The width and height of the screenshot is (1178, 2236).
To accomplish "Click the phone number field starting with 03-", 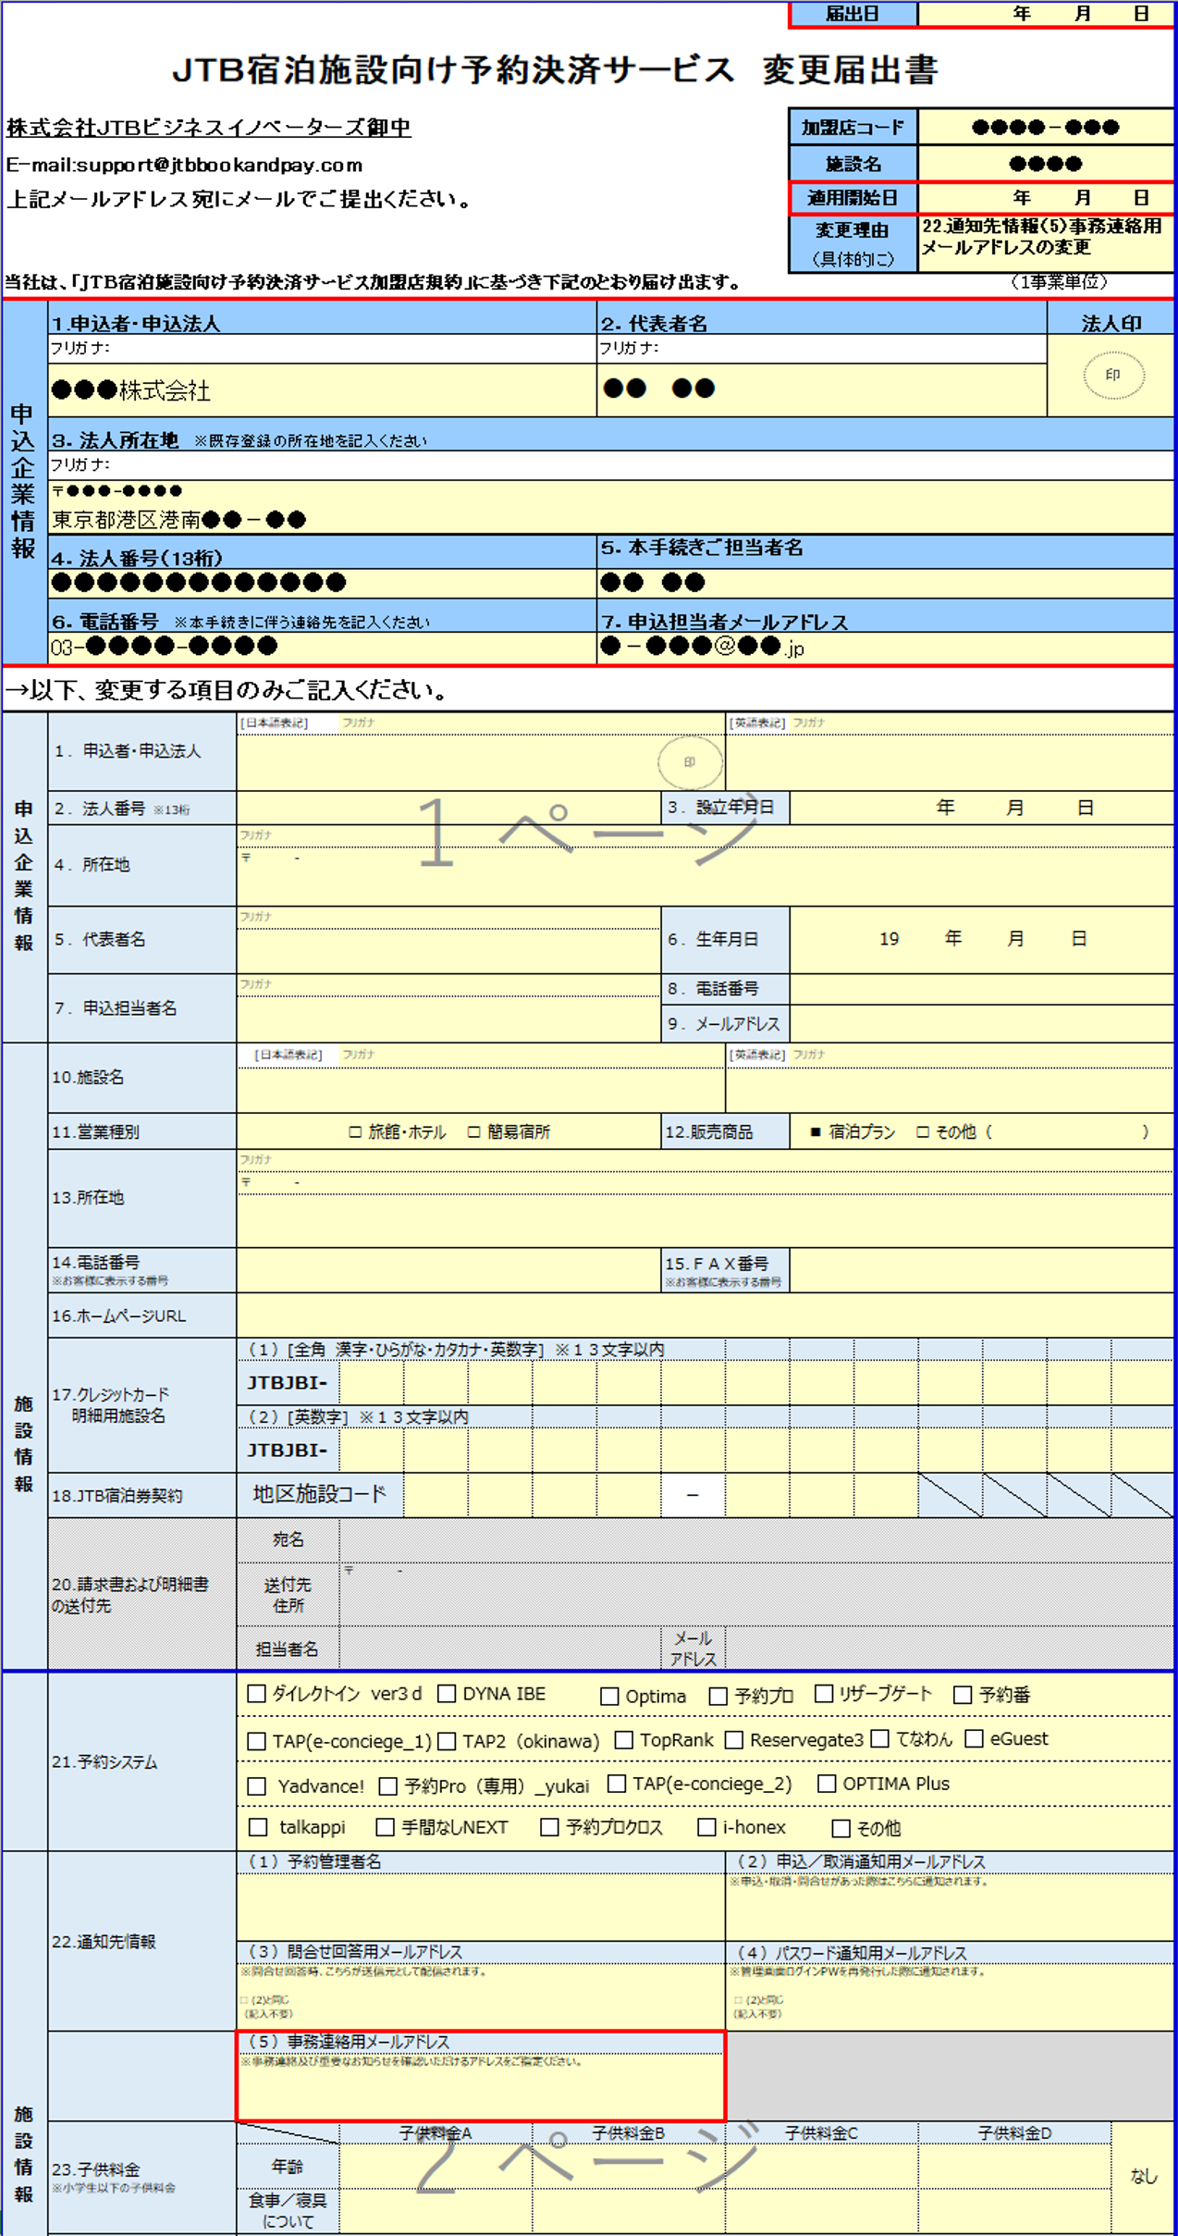I will (x=323, y=648).
